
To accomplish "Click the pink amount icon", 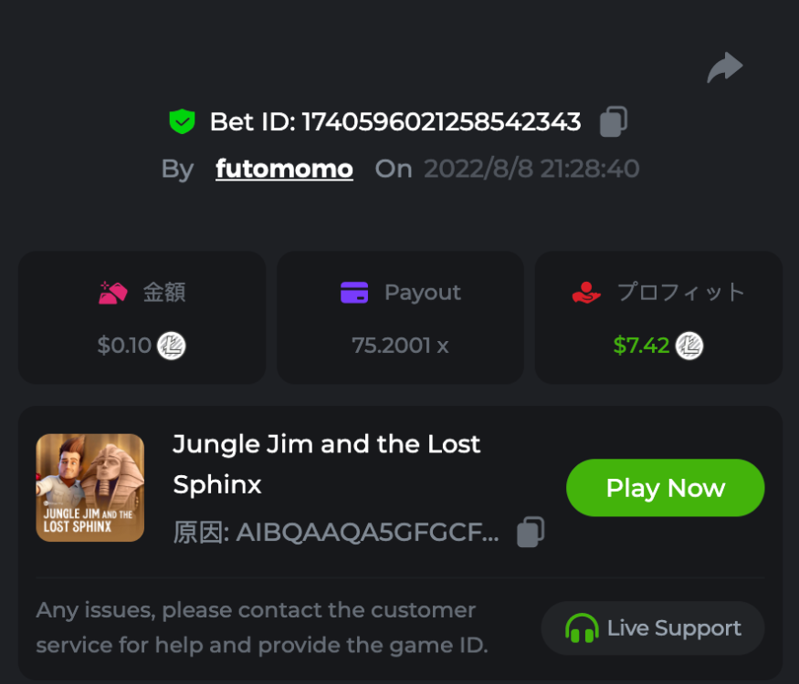I will (113, 293).
